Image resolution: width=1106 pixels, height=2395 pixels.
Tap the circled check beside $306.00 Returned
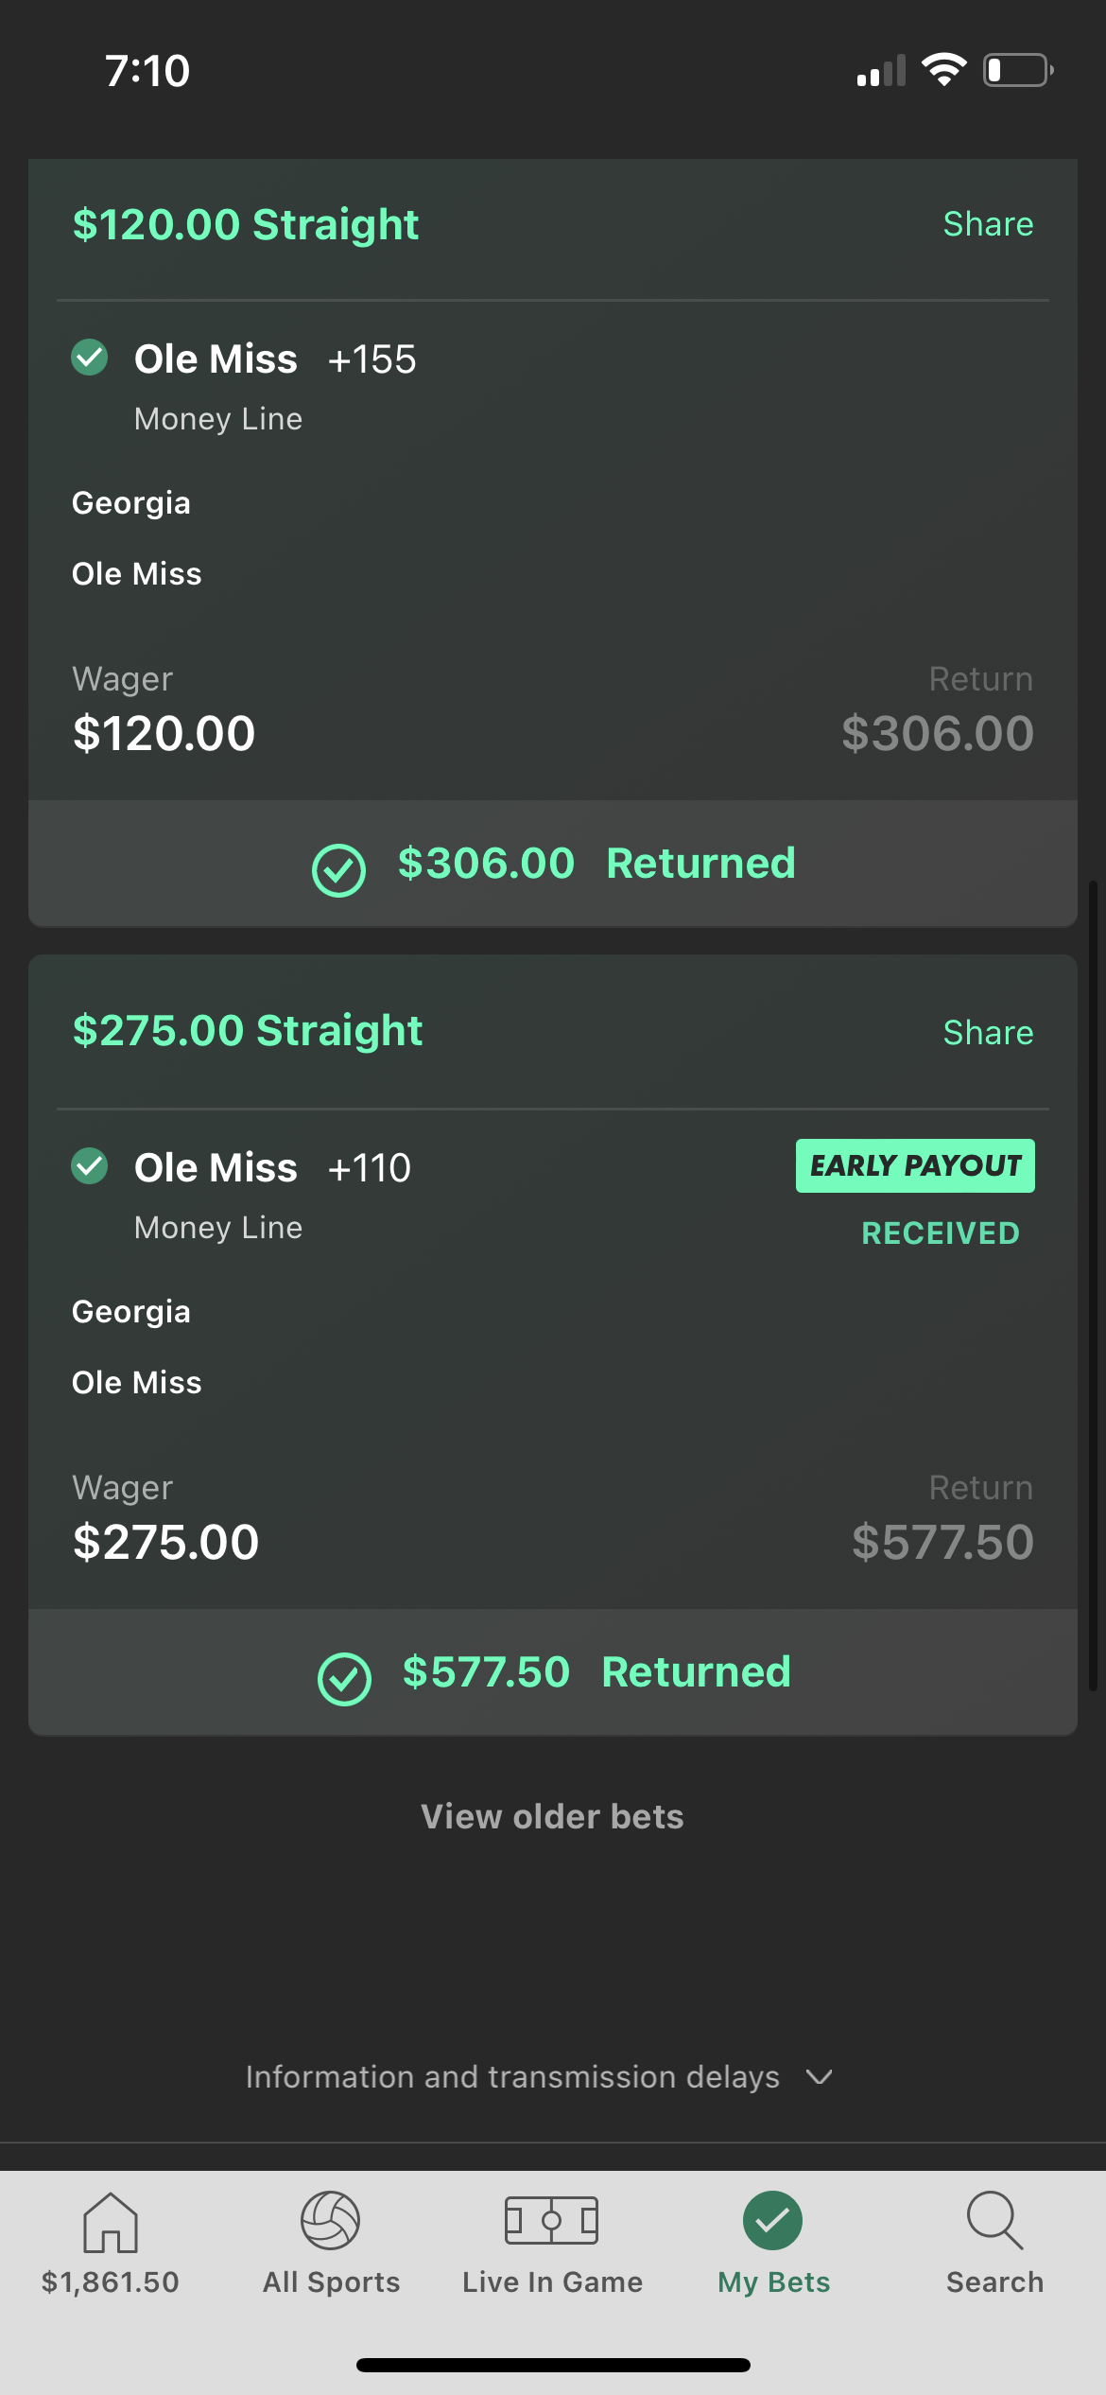coord(339,870)
